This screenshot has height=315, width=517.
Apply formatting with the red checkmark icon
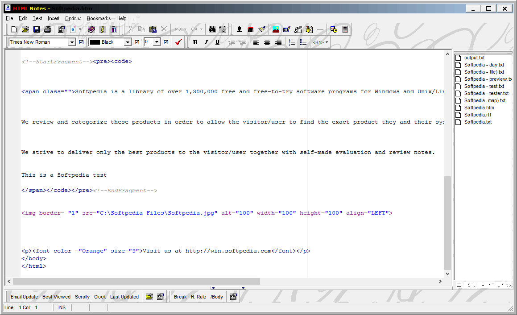[x=178, y=42]
